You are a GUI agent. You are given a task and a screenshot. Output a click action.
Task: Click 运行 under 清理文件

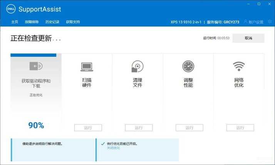tap(139, 128)
